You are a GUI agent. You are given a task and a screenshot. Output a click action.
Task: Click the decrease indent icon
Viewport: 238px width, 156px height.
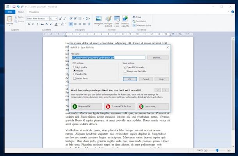pyautogui.click(x=71, y=18)
